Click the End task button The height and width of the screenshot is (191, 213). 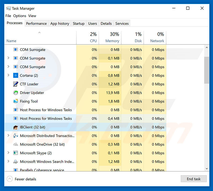click(194, 179)
